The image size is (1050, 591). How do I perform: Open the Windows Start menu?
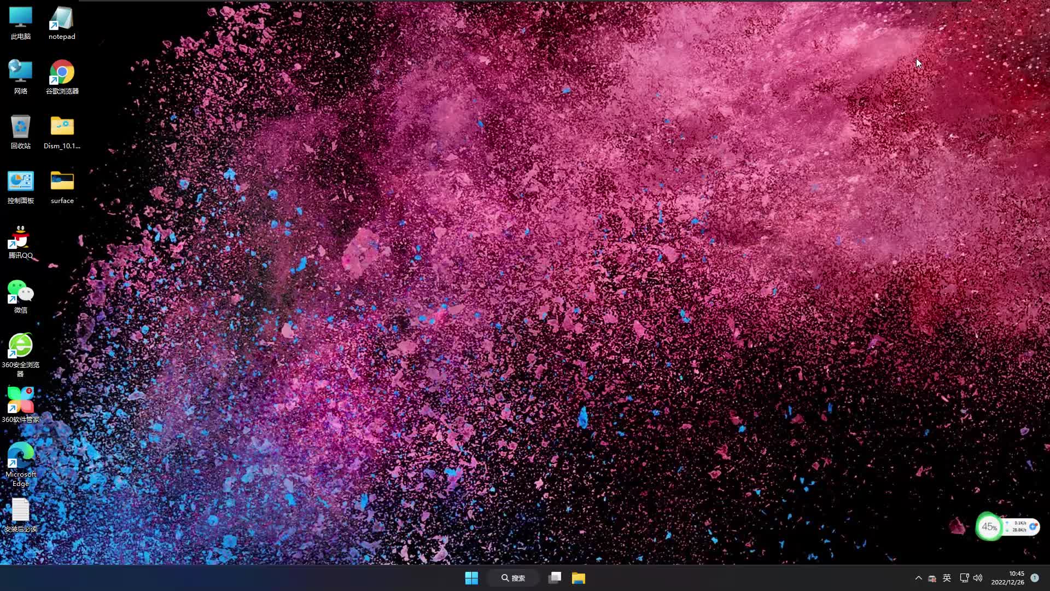(471, 577)
